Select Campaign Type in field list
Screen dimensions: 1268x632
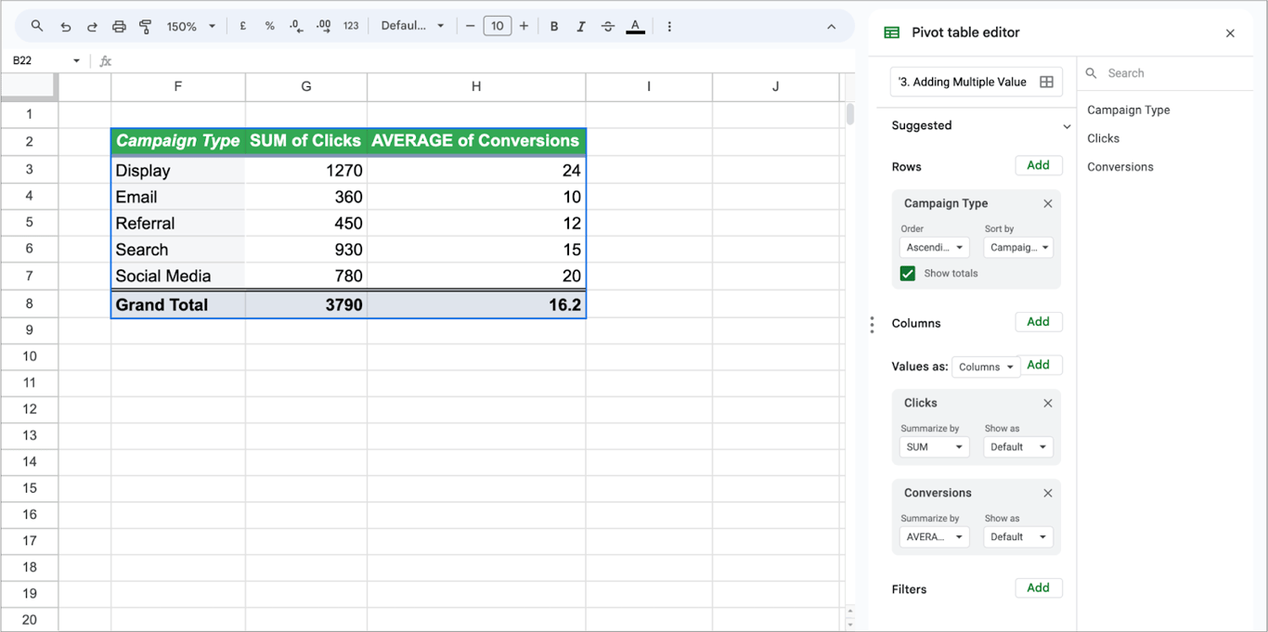[x=1128, y=110]
